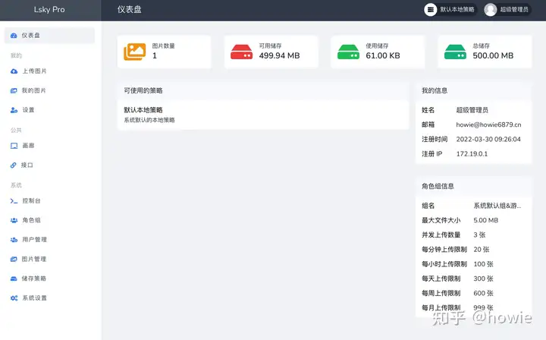Screen dimensions: 546x340
Task: Click the gears icon next to 系统设置
Action: (14, 297)
